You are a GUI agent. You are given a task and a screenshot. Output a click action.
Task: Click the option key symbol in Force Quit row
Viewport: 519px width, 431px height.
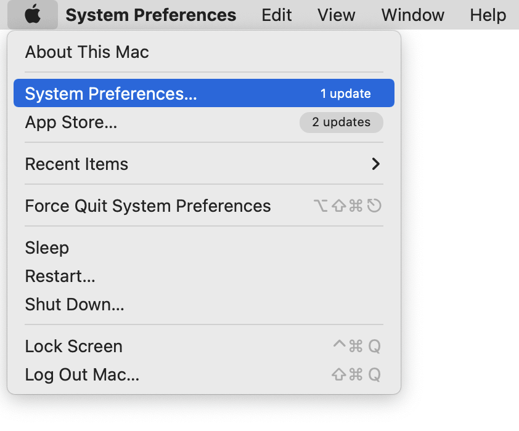tap(321, 206)
